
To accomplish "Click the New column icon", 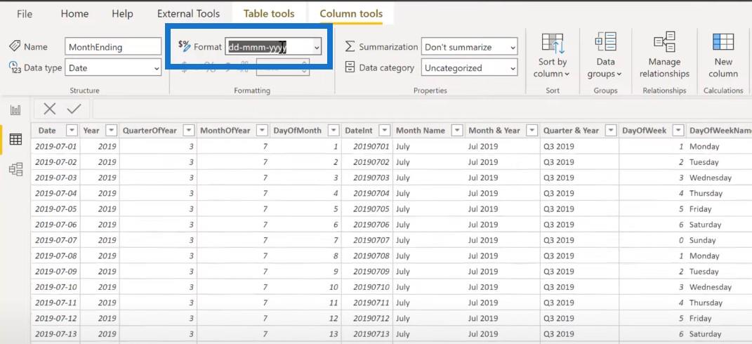I will tap(723, 42).
